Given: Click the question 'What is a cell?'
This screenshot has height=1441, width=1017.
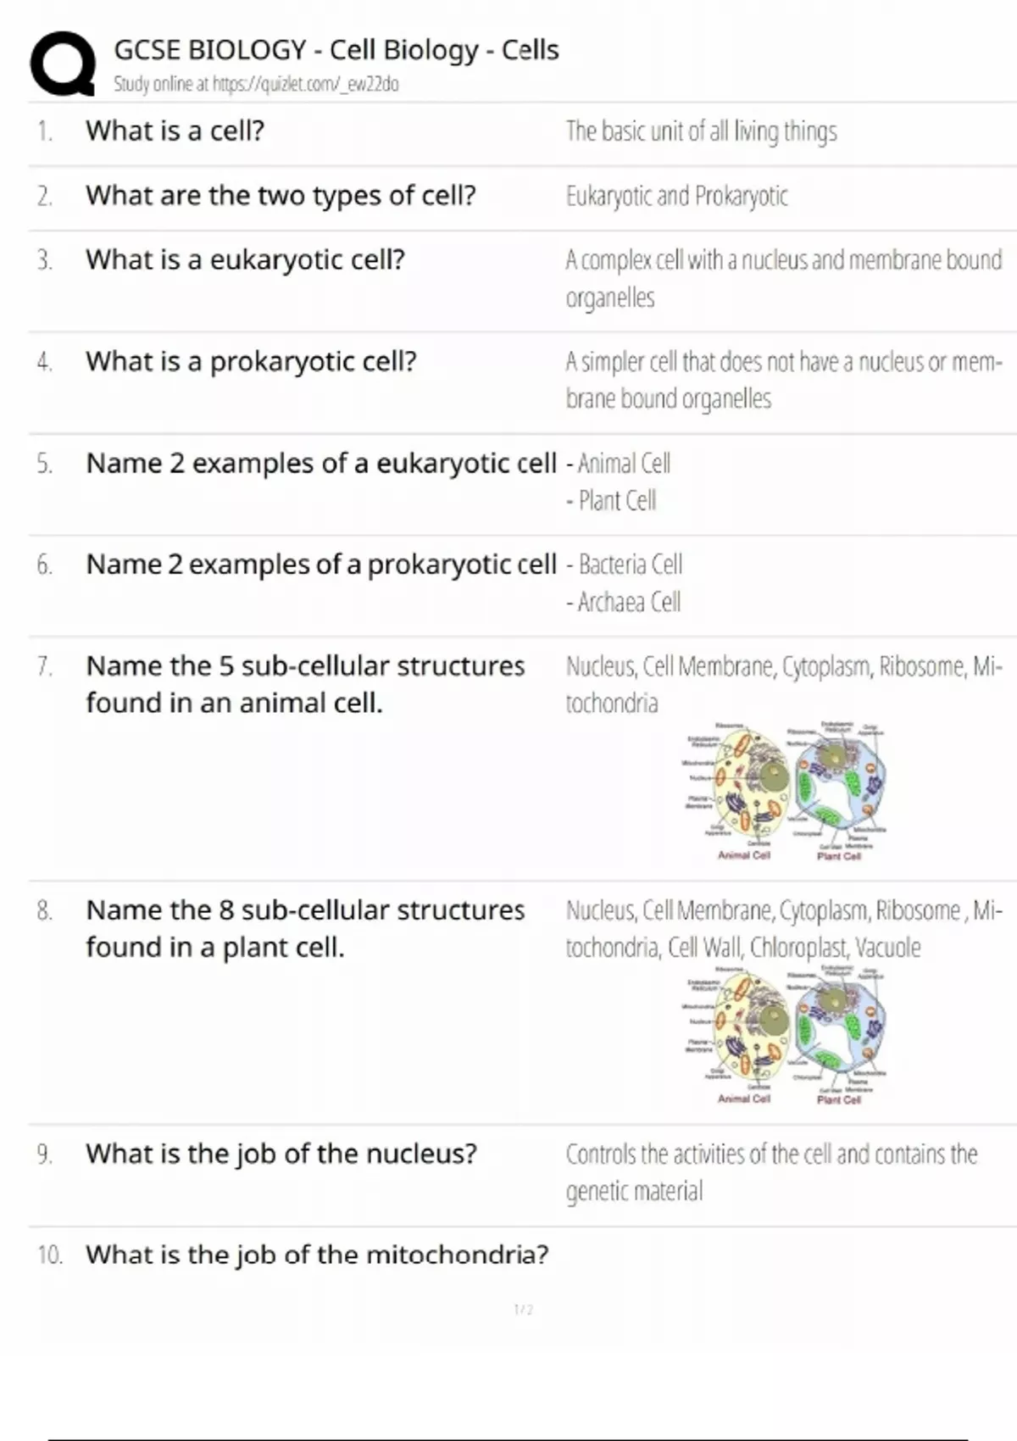Looking at the screenshot, I should [x=175, y=131].
